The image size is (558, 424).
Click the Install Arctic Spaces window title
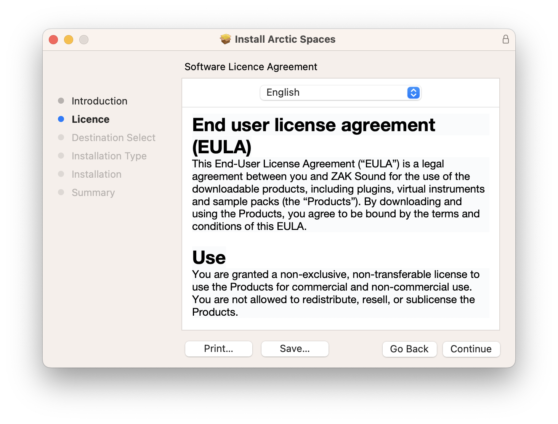point(285,39)
